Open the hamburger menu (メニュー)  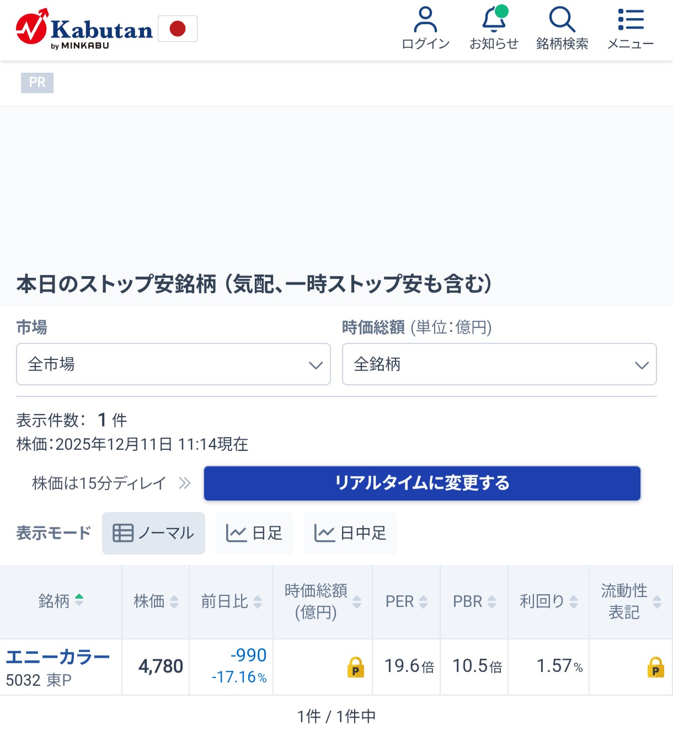[x=631, y=28]
